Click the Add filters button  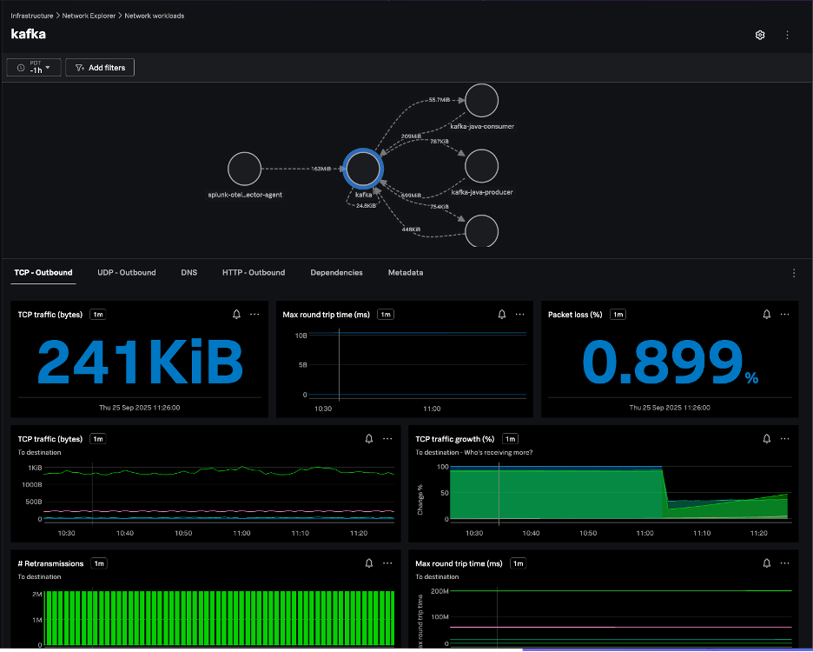100,68
